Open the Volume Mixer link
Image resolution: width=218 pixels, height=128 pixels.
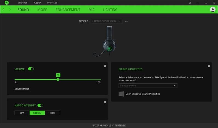22,89
